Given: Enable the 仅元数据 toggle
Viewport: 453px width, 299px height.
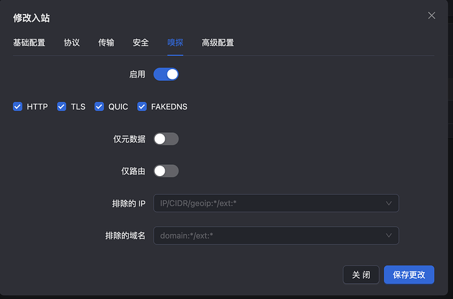Looking at the screenshot, I should point(166,139).
